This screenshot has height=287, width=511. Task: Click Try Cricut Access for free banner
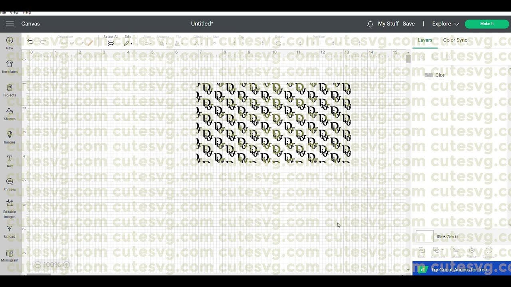(461, 269)
